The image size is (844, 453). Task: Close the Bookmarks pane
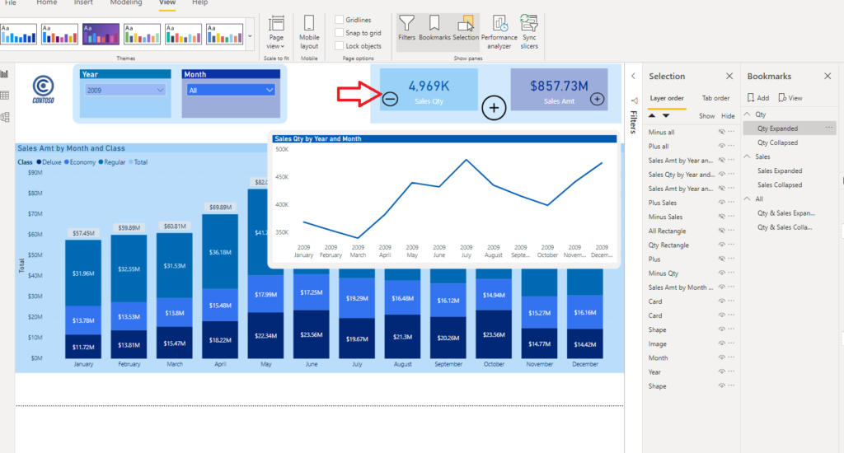(x=828, y=77)
